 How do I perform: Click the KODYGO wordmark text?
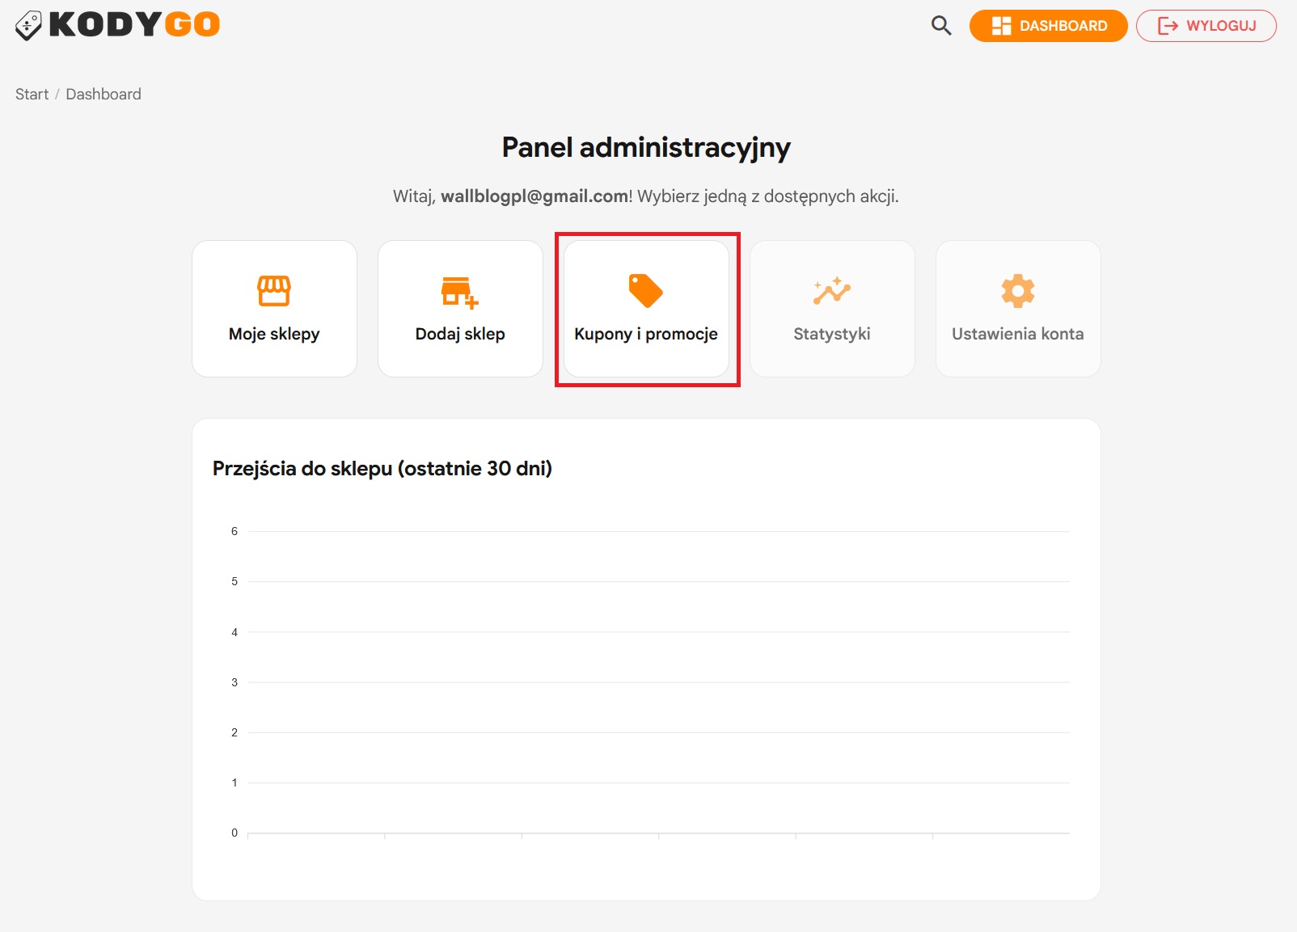[x=134, y=25]
